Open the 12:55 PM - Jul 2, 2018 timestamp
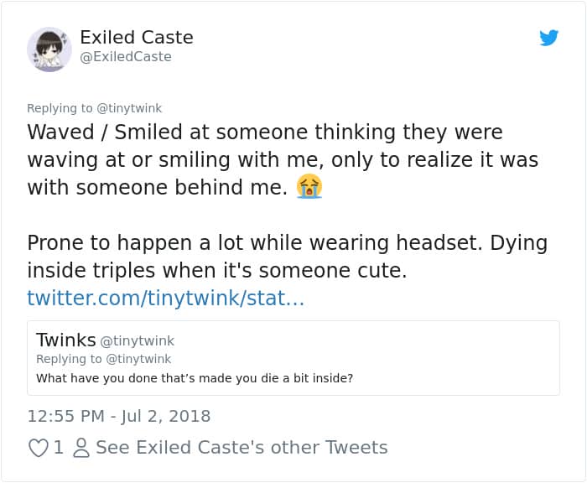 (x=119, y=416)
